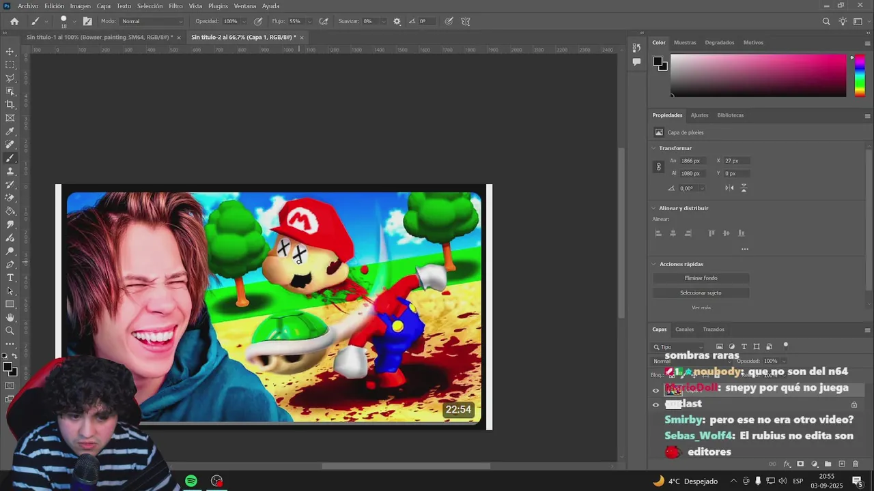The width and height of the screenshot is (874, 491).
Task: Toggle layer filter switch on/off
Action: [785, 346]
